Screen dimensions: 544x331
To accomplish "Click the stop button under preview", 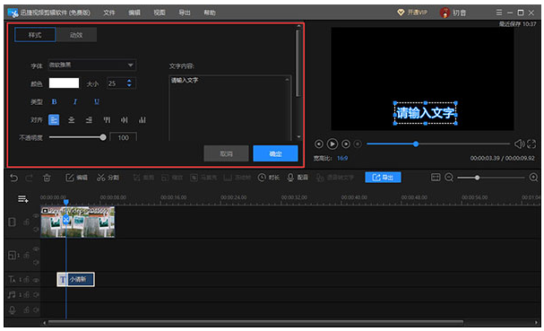I will point(358,144).
